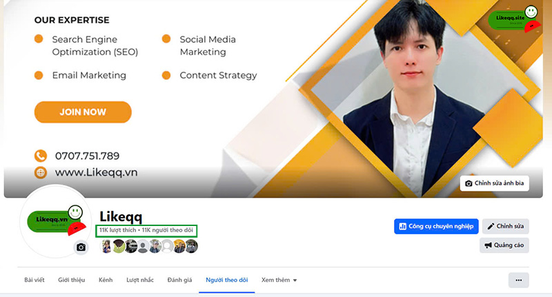Click the globe icon beside www.Likeqq.vn

(41, 172)
